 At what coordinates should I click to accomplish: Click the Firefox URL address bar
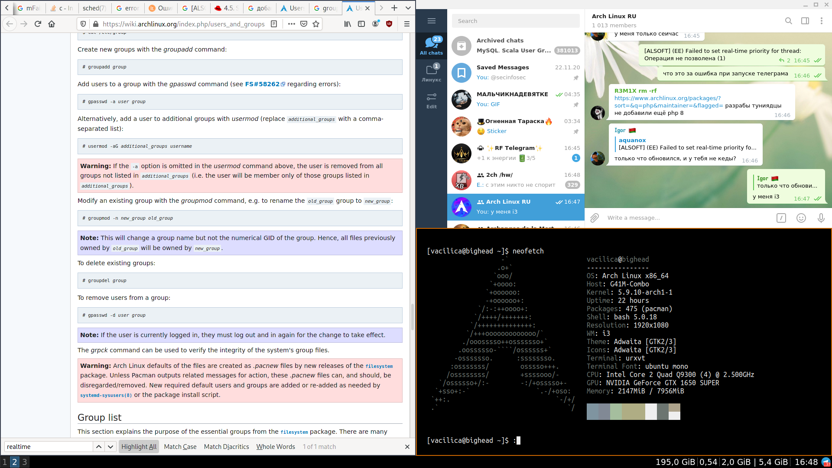184,24
